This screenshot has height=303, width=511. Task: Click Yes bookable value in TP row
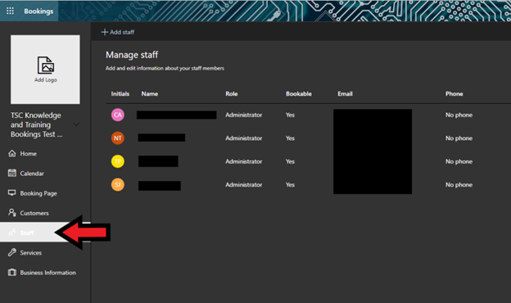(290, 161)
